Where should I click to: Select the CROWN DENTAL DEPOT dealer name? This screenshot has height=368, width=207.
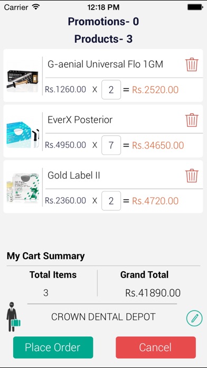pyautogui.click(x=103, y=317)
